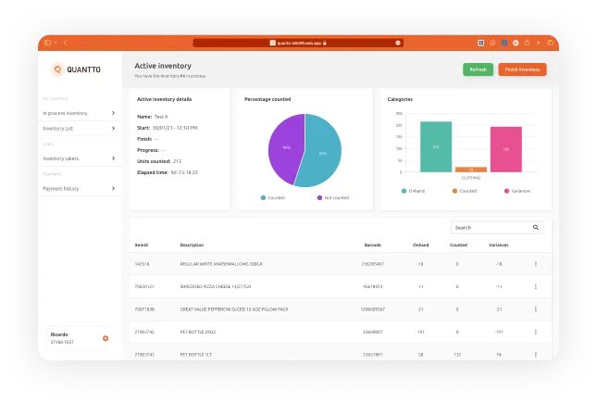Expand the Payment history chevron
This screenshot has height=403, width=597.
[x=113, y=188]
